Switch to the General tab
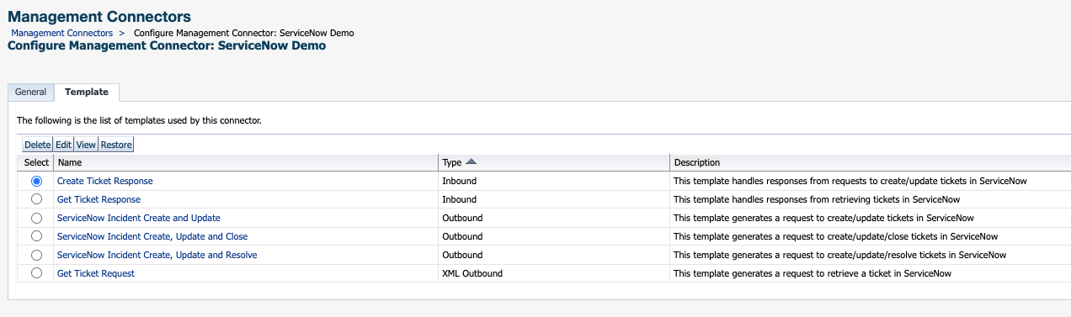 pos(30,92)
